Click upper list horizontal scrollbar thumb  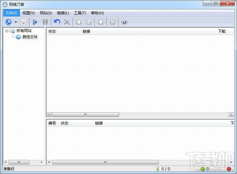[x=86, y=115]
